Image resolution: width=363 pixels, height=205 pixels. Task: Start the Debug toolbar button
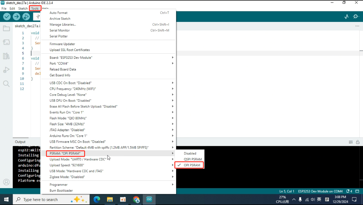click(26, 17)
